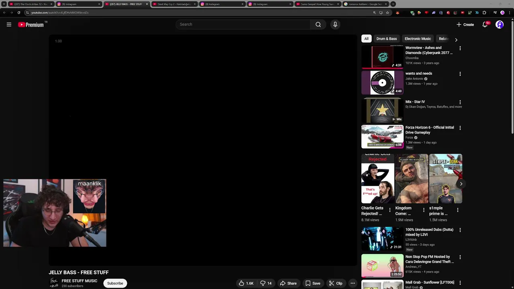Open more actions ellipsis under video

[353, 283]
